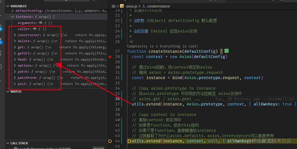Collapse the instance variable
This screenshot has width=297, height=149.
coord(12,17)
